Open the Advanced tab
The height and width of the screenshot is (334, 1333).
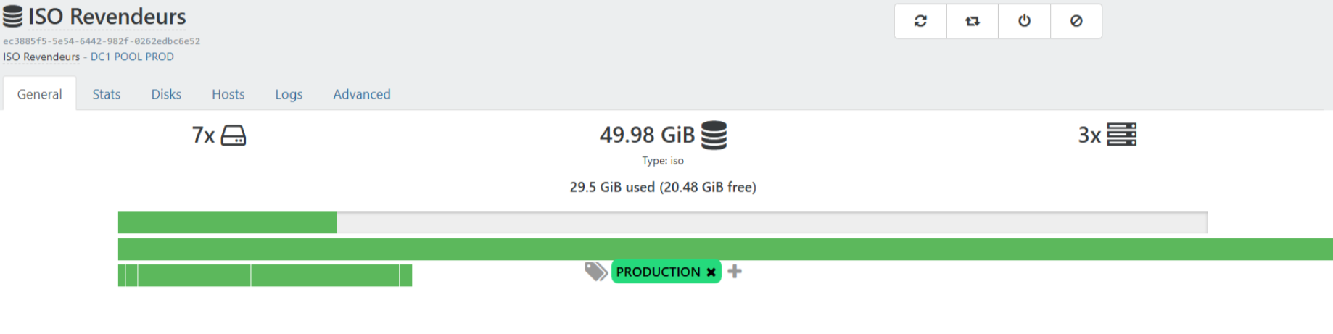click(362, 94)
